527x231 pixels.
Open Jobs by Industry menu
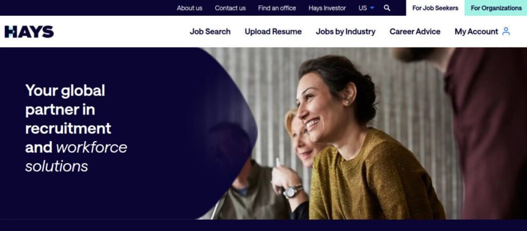click(345, 31)
